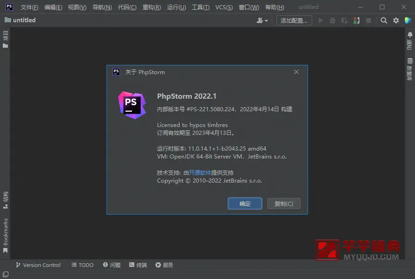415x279 pixels.
Task: Open the 工具(T) menu
Action: click(x=201, y=7)
